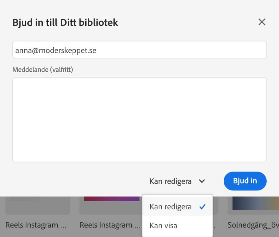
Task: Click the Solnedgång_öv item label
Action: [x=253, y=225]
